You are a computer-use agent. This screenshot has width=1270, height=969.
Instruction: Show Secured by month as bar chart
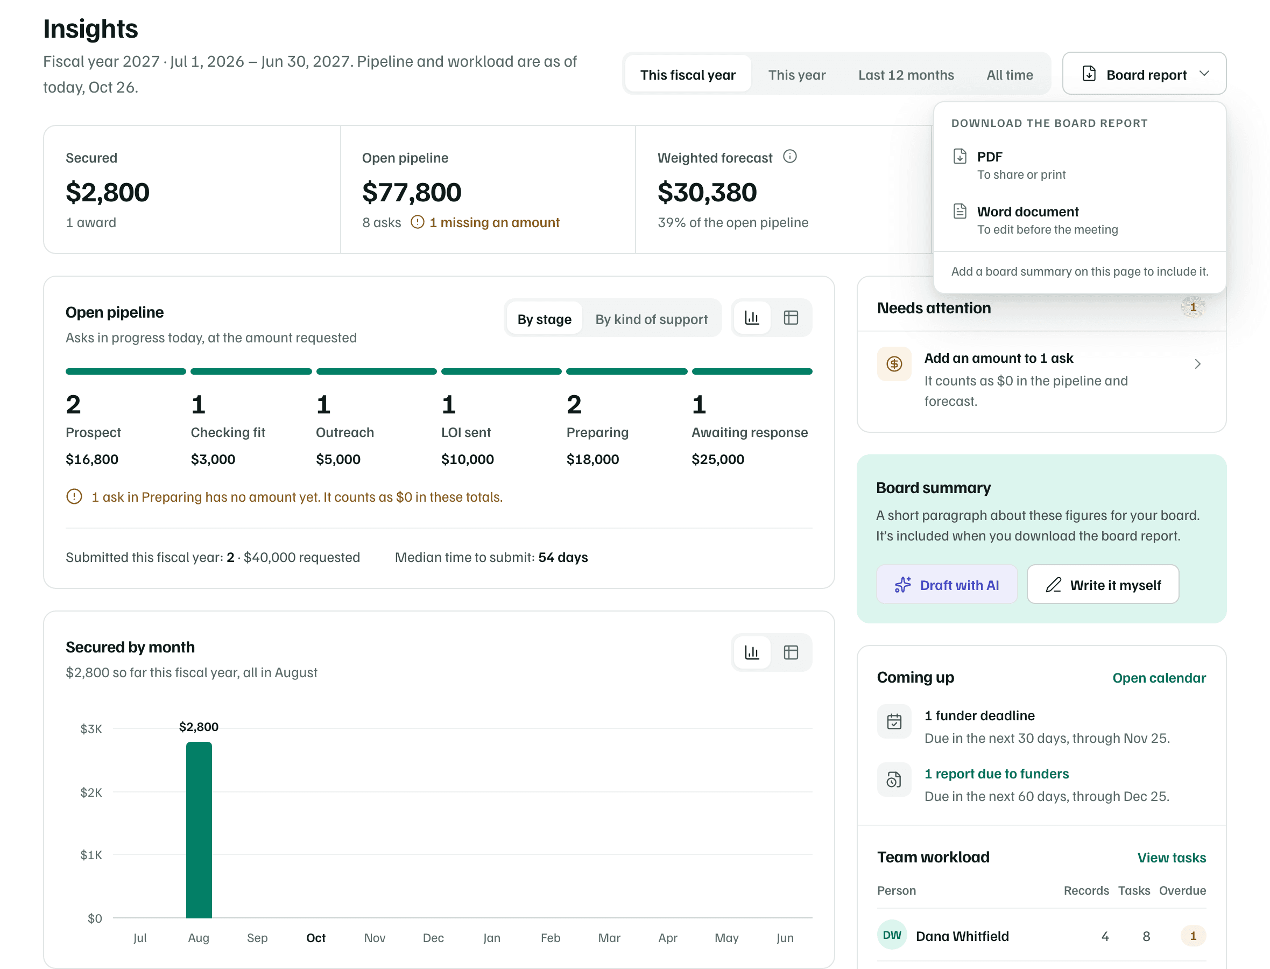coord(751,652)
